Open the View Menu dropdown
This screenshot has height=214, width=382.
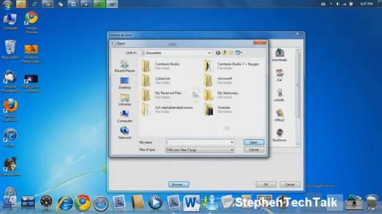(x=239, y=53)
